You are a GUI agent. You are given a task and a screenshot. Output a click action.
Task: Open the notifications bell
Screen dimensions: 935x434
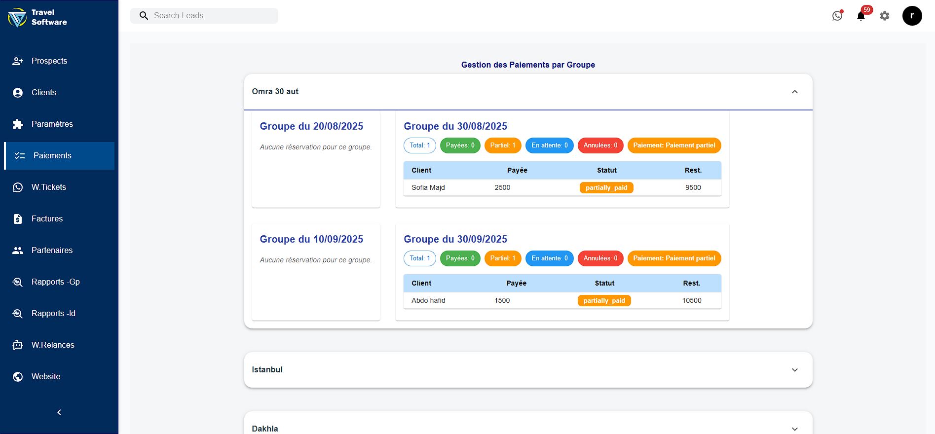(861, 16)
